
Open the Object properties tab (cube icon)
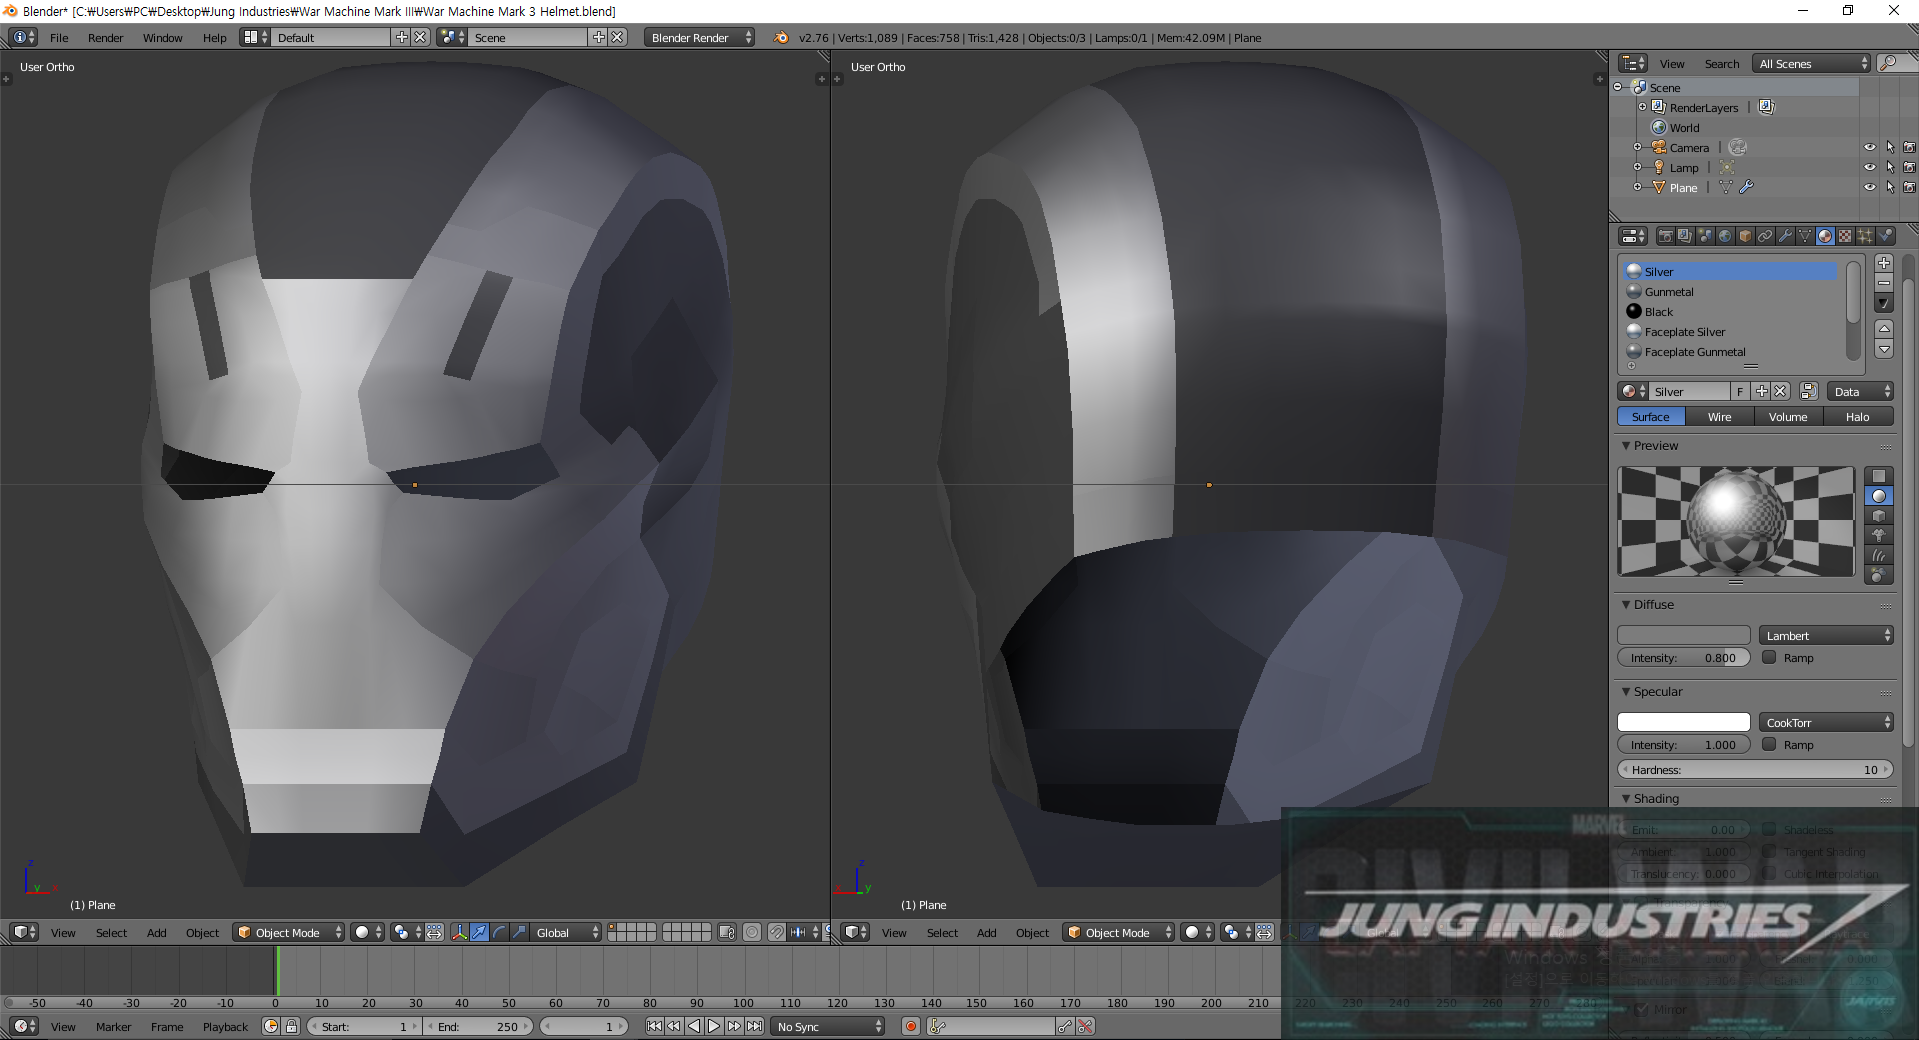click(1745, 236)
